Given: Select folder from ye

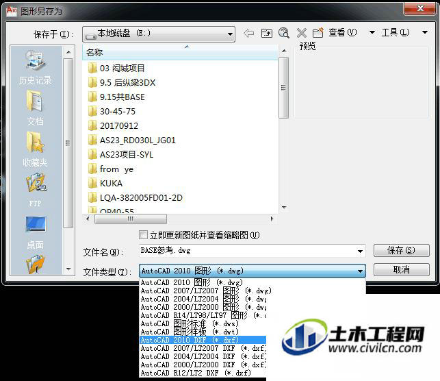Looking at the screenshot, I should click(111, 169).
